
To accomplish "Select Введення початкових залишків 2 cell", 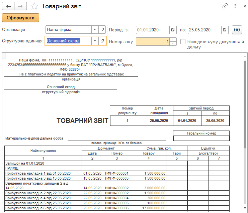I will [x=43, y=186].
